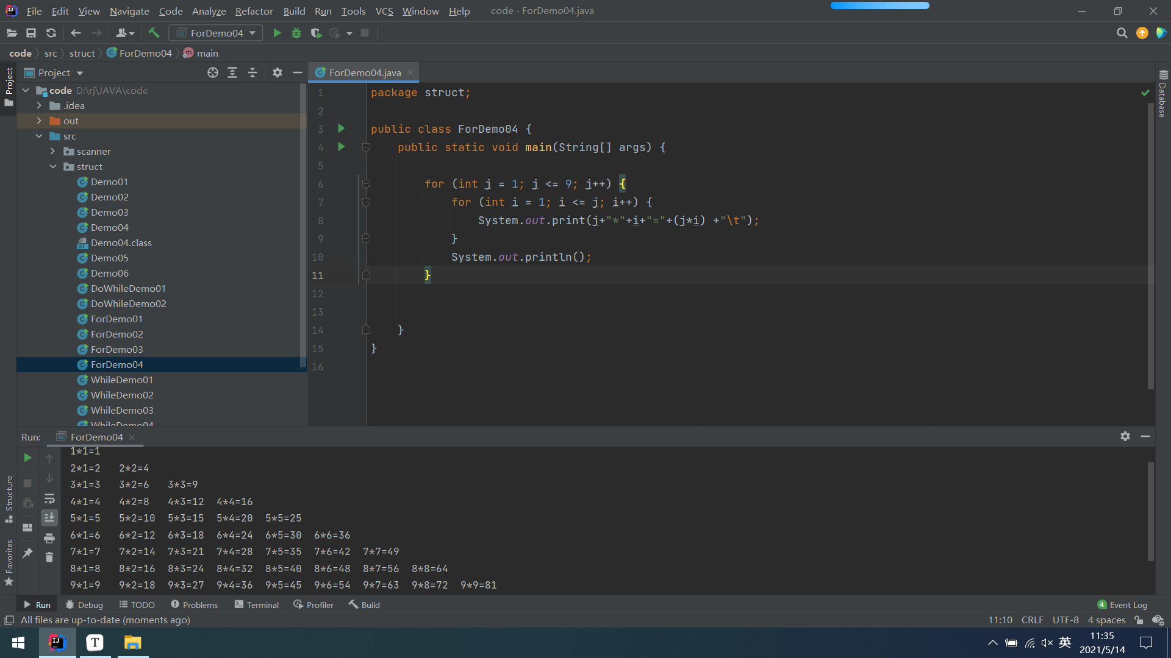Screen dimensions: 1171x658
Task: Toggle soft-wrap in the run console
Action: pos(49,498)
